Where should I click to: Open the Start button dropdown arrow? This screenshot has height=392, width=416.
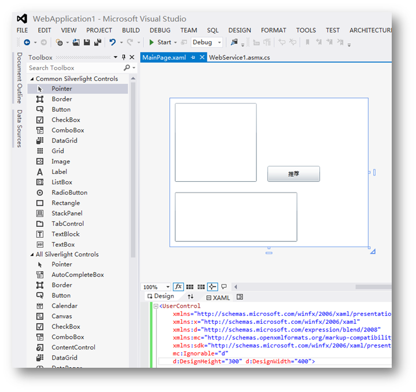(x=176, y=42)
